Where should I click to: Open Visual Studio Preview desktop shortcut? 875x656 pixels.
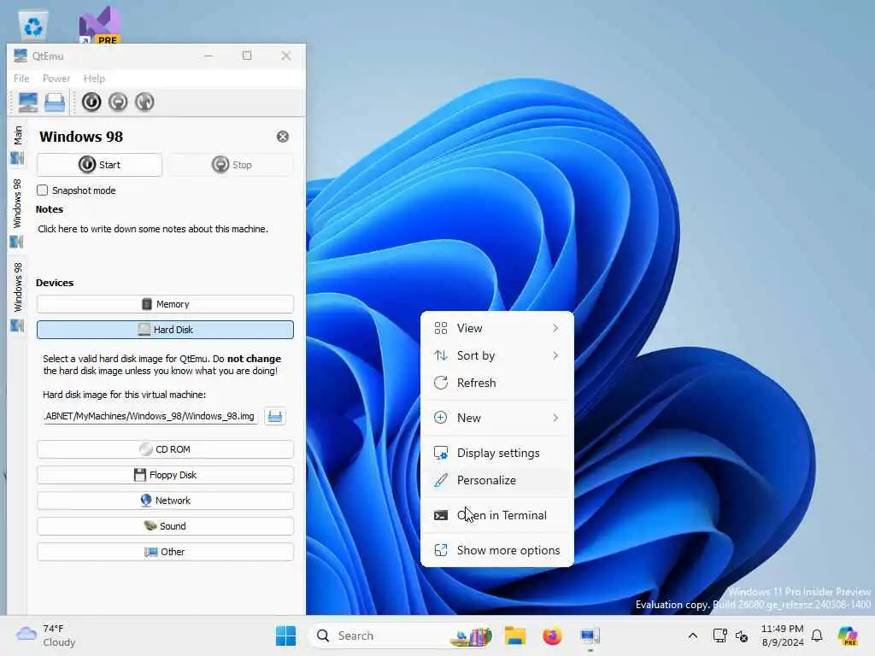point(100,25)
